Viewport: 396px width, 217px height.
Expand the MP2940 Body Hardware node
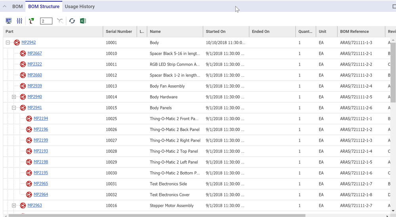click(14, 97)
